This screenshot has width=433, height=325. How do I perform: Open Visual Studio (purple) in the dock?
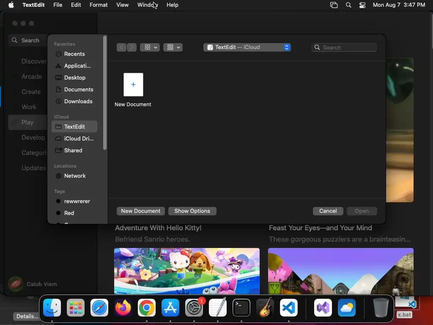click(323, 308)
